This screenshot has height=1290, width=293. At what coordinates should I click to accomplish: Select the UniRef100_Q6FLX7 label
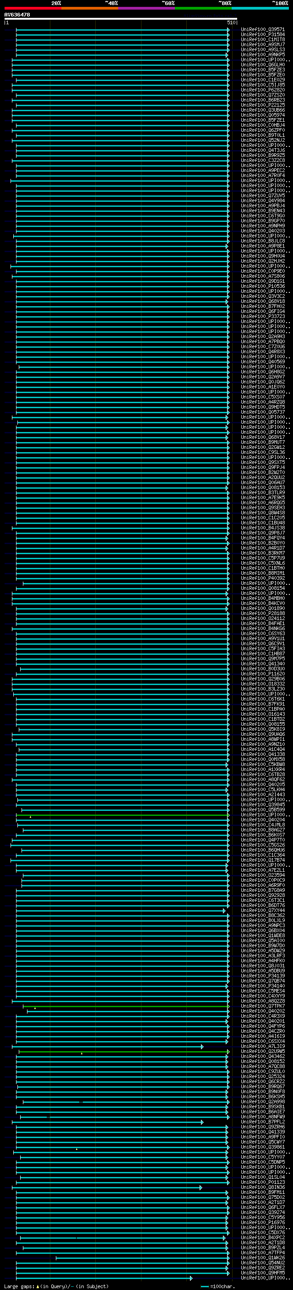click(262, 1207)
